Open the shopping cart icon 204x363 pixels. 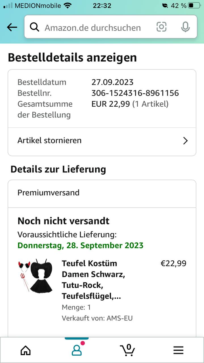pos(127,350)
